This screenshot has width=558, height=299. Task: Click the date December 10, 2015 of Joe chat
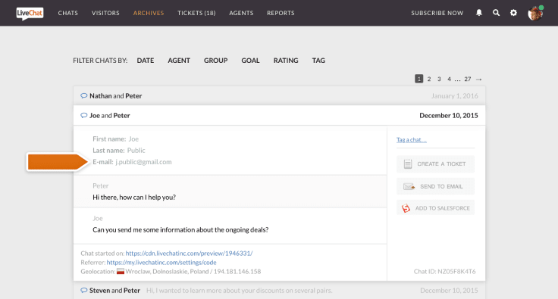coord(449,115)
